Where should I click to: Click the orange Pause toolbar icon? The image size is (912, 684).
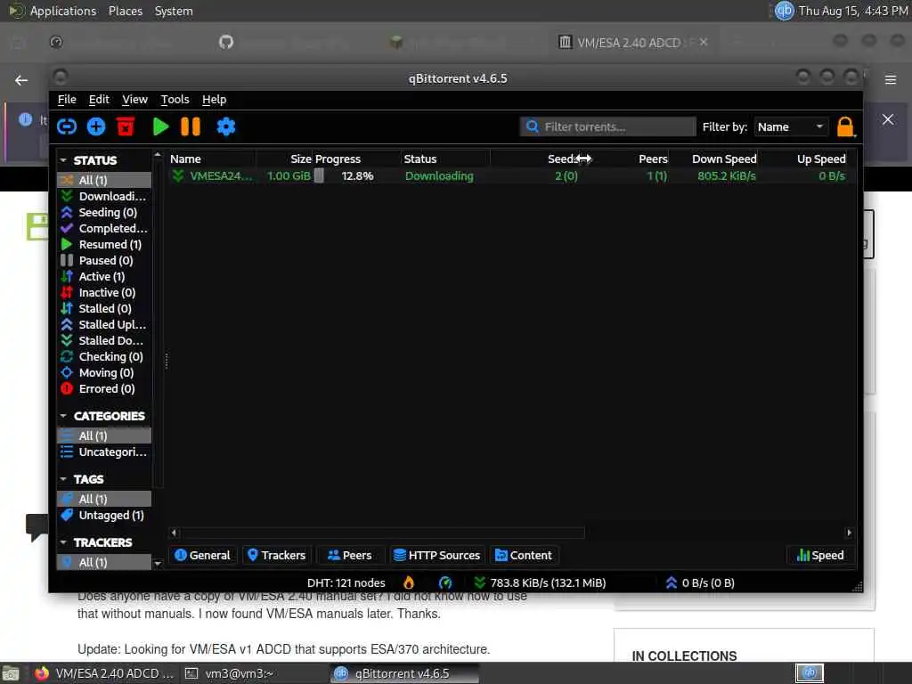pos(191,126)
